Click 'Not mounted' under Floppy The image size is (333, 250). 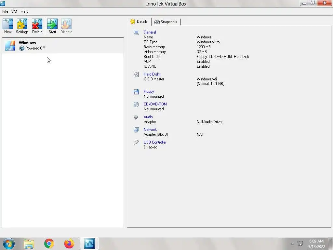[x=154, y=96]
